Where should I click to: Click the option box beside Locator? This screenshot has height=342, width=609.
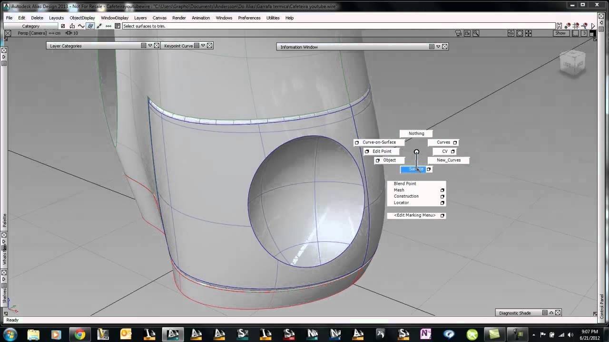(x=442, y=203)
